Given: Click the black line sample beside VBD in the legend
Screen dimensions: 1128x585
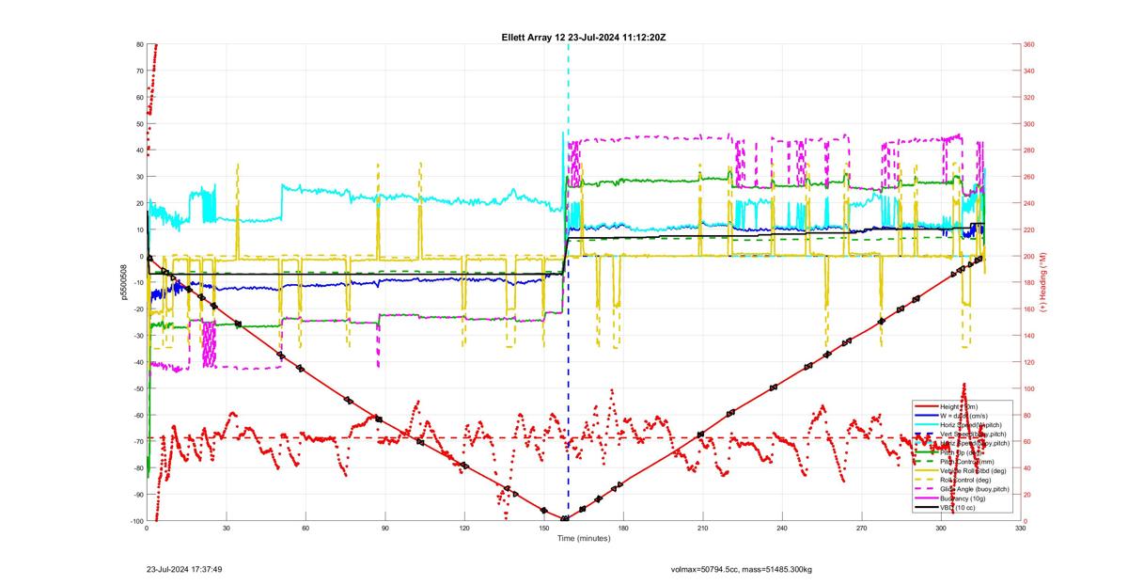Looking at the screenshot, I should click(x=927, y=508).
